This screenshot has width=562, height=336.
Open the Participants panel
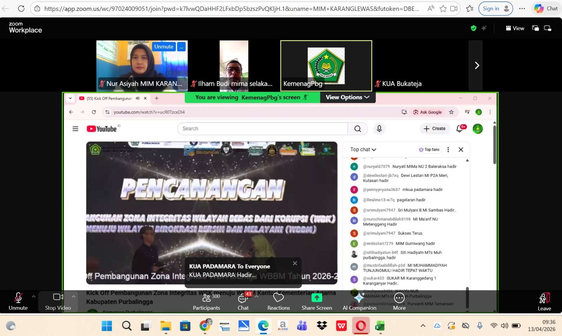point(207,302)
